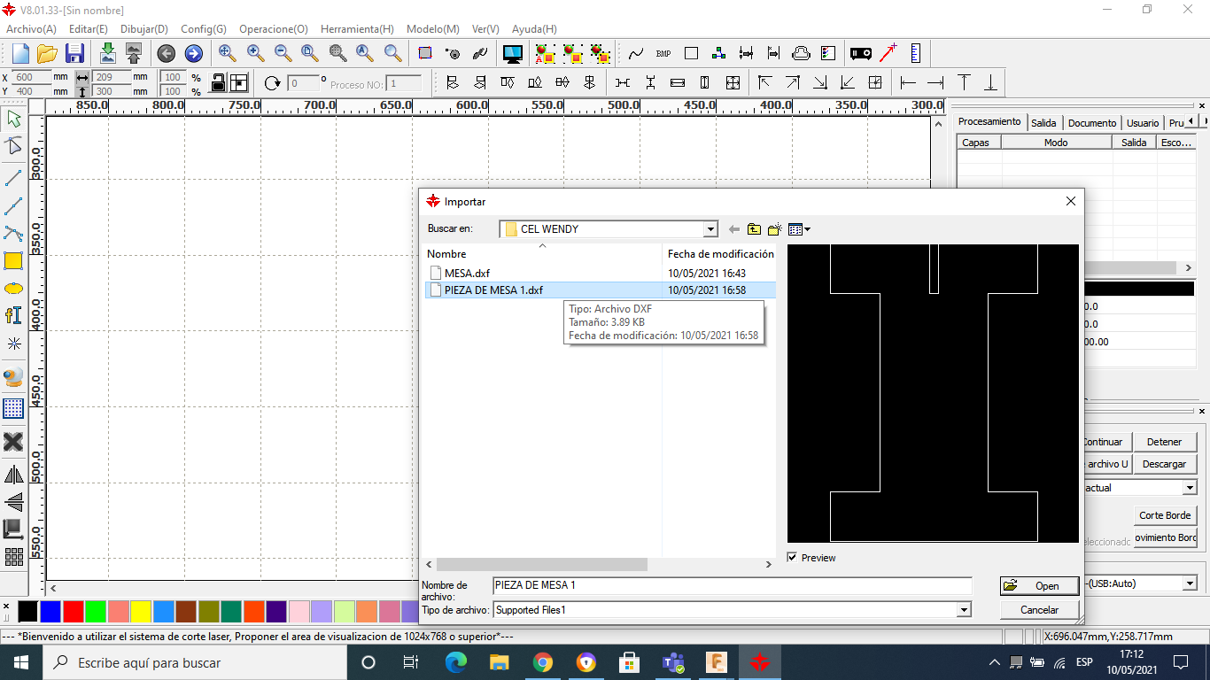The width and height of the screenshot is (1210, 680).
Task: Switch to the Usuario tab
Action: coord(1143,123)
